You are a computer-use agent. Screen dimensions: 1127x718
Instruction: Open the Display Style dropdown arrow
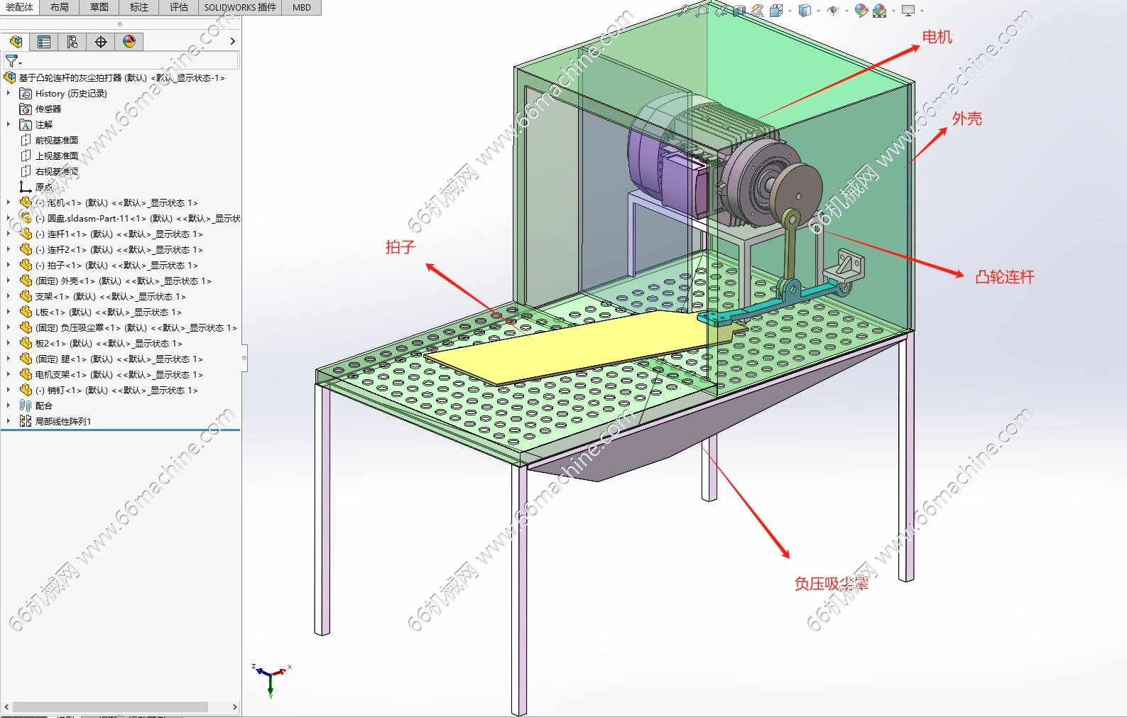click(818, 11)
